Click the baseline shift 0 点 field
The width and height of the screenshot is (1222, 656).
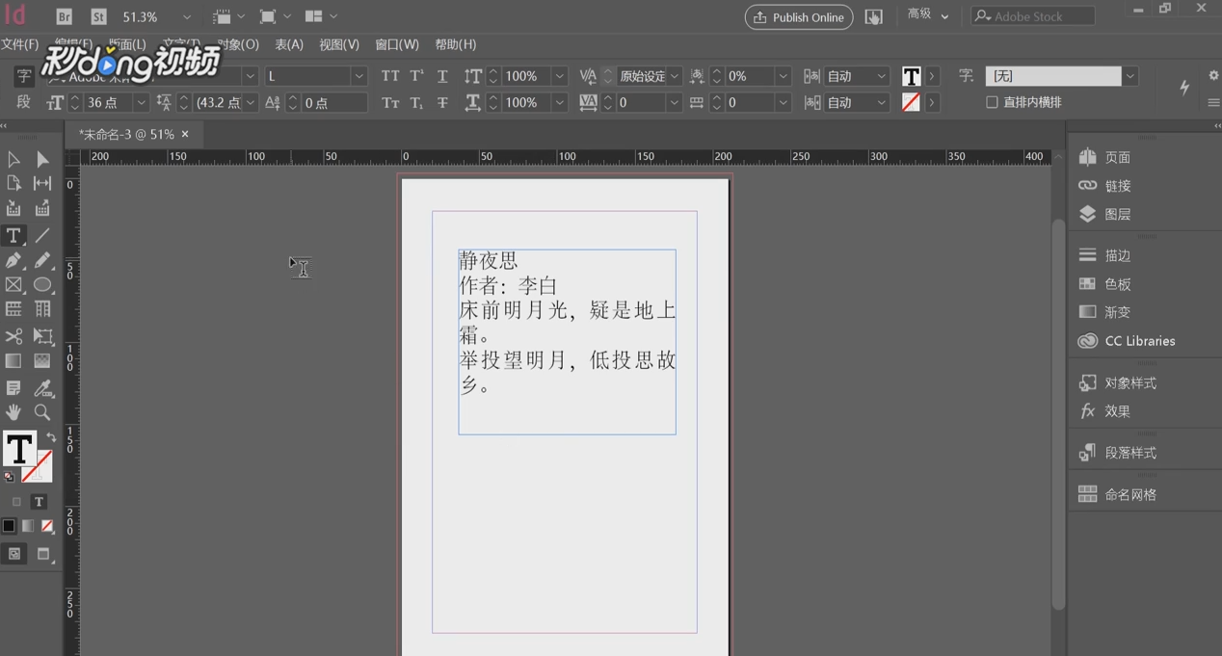point(333,102)
